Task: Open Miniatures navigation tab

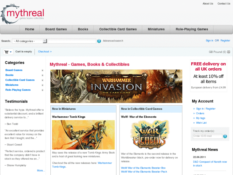Action: 156,29
